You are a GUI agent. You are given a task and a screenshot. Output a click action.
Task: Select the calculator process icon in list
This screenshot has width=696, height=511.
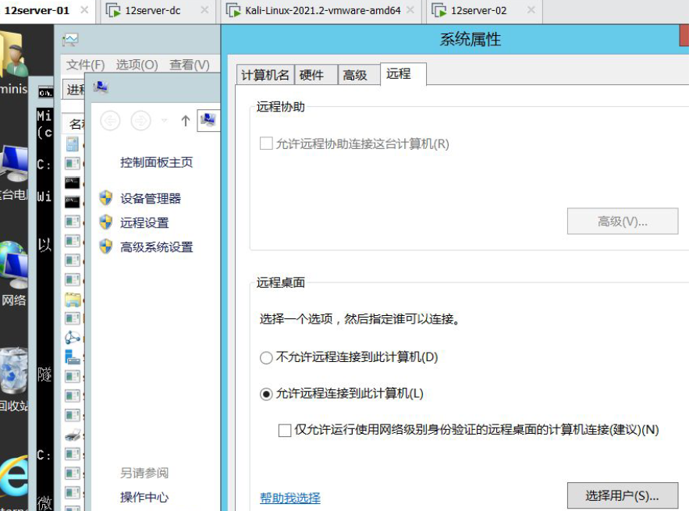click(73, 144)
